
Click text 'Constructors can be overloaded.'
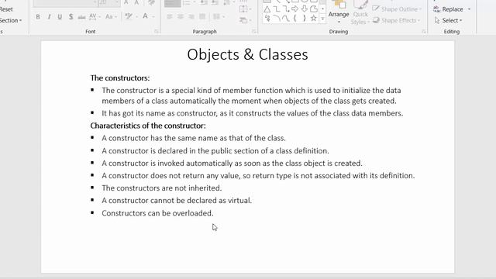(157, 213)
